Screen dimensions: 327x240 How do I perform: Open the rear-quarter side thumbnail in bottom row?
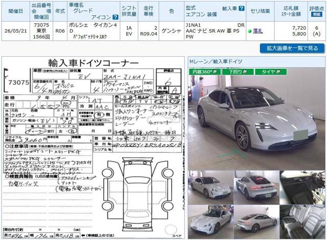point(256,222)
